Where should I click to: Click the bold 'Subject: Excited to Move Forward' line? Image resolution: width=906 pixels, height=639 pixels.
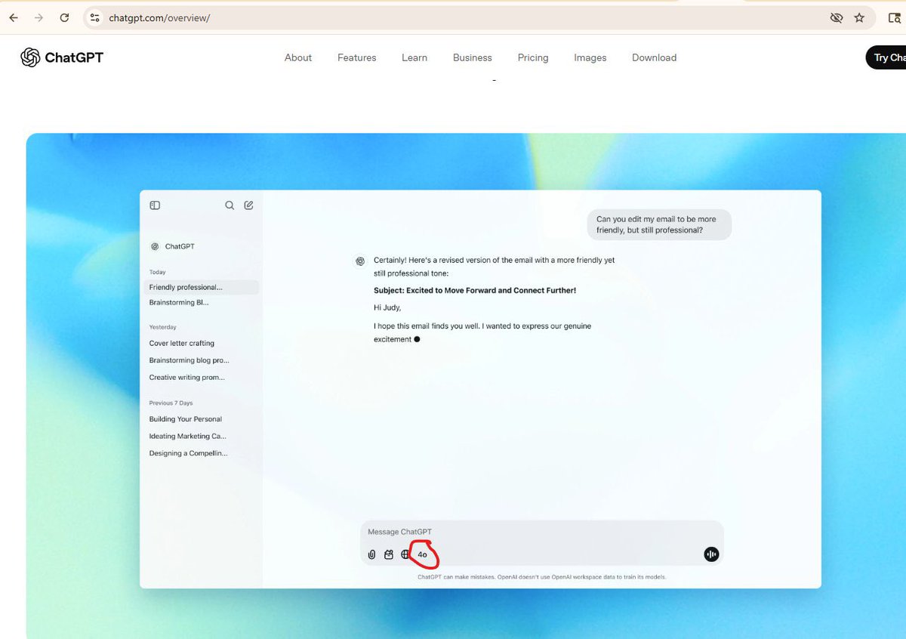475,290
